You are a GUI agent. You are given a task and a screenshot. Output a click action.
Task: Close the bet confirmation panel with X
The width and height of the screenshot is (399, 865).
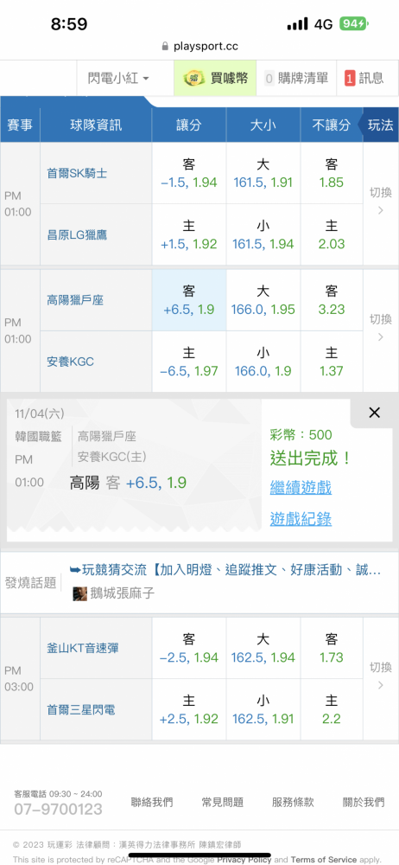pos(374,413)
